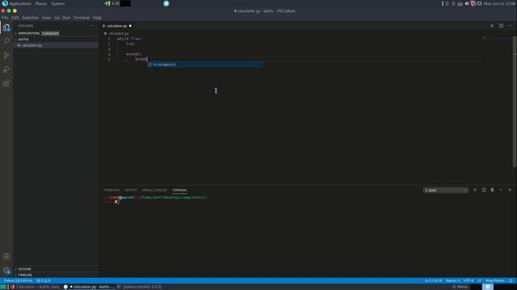This screenshot has width=517, height=290.
Task: Click the errors and warnings status item
Action: [x=44, y=280]
